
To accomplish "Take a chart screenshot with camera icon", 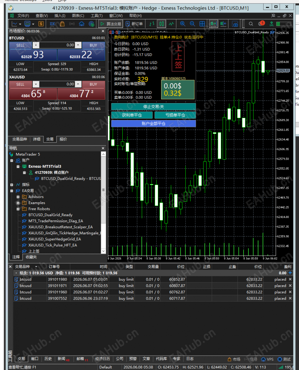I will click(236, 24).
